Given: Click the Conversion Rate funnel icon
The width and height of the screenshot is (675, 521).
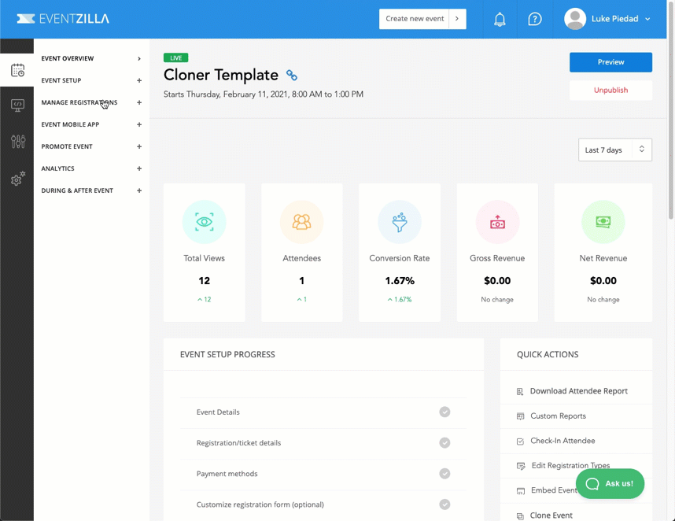Looking at the screenshot, I should [400, 222].
